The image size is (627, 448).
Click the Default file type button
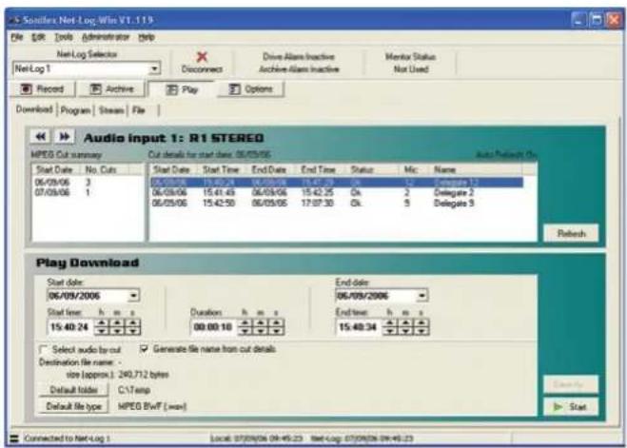[x=73, y=406]
